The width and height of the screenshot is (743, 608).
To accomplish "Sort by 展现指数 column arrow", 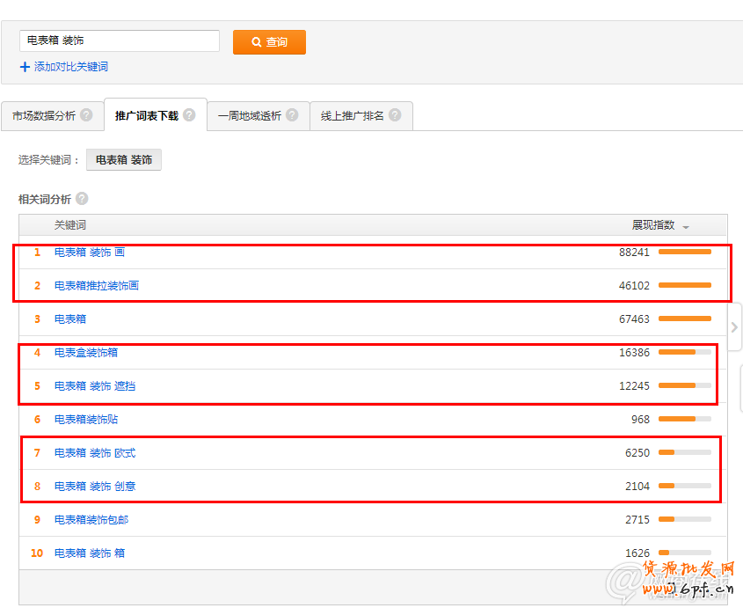I will click(686, 227).
